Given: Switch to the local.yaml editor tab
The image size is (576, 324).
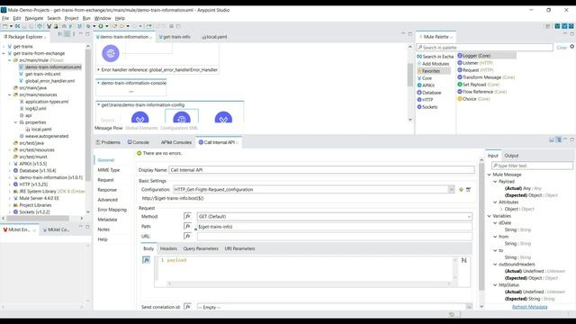Looking at the screenshot, I should 214,37.
